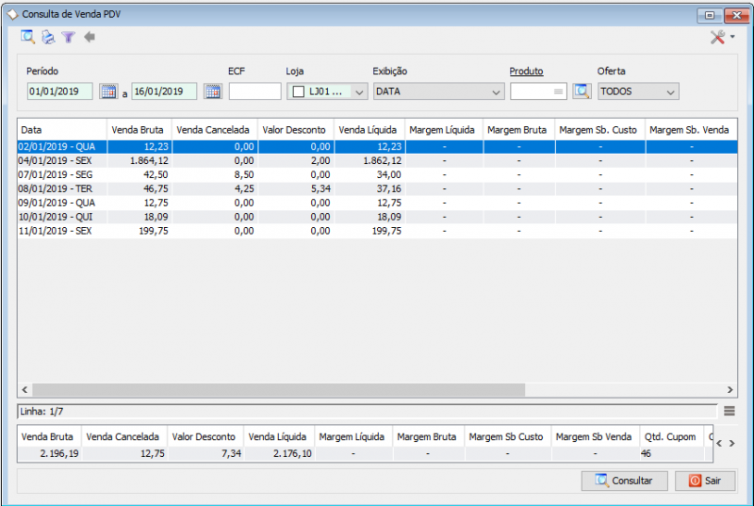Expand the Loja dropdown
The width and height of the screenshot is (754, 506).
coord(359,91)
